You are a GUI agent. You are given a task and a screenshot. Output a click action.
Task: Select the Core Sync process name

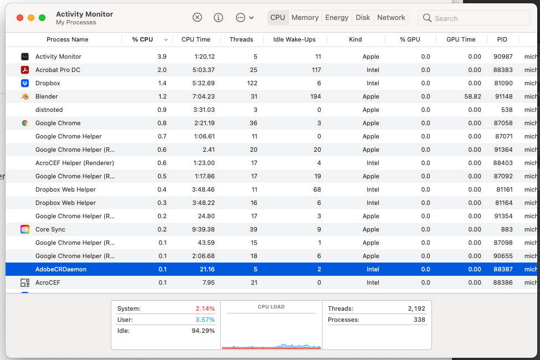(50, 229)
